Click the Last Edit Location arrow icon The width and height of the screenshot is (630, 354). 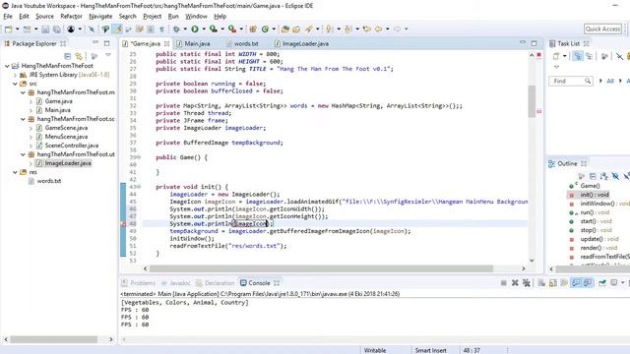[366, 29]
